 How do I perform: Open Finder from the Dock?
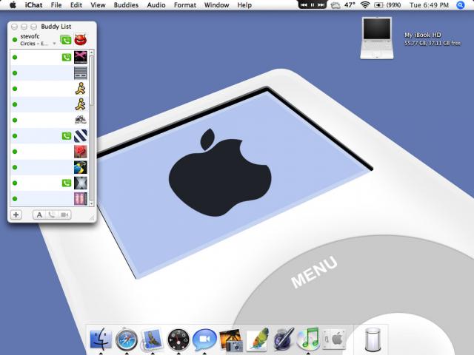[101, 339]
